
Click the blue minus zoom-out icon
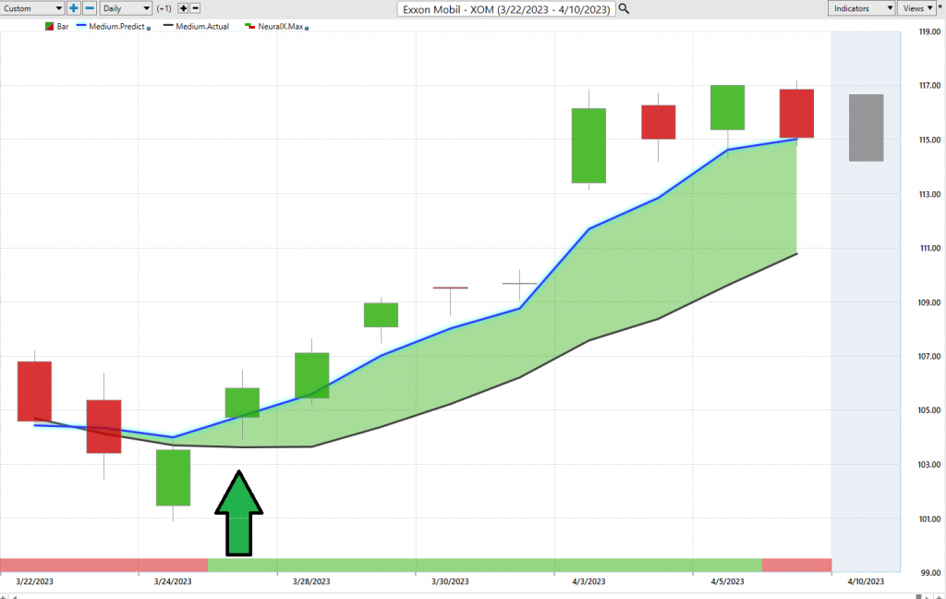90,8
